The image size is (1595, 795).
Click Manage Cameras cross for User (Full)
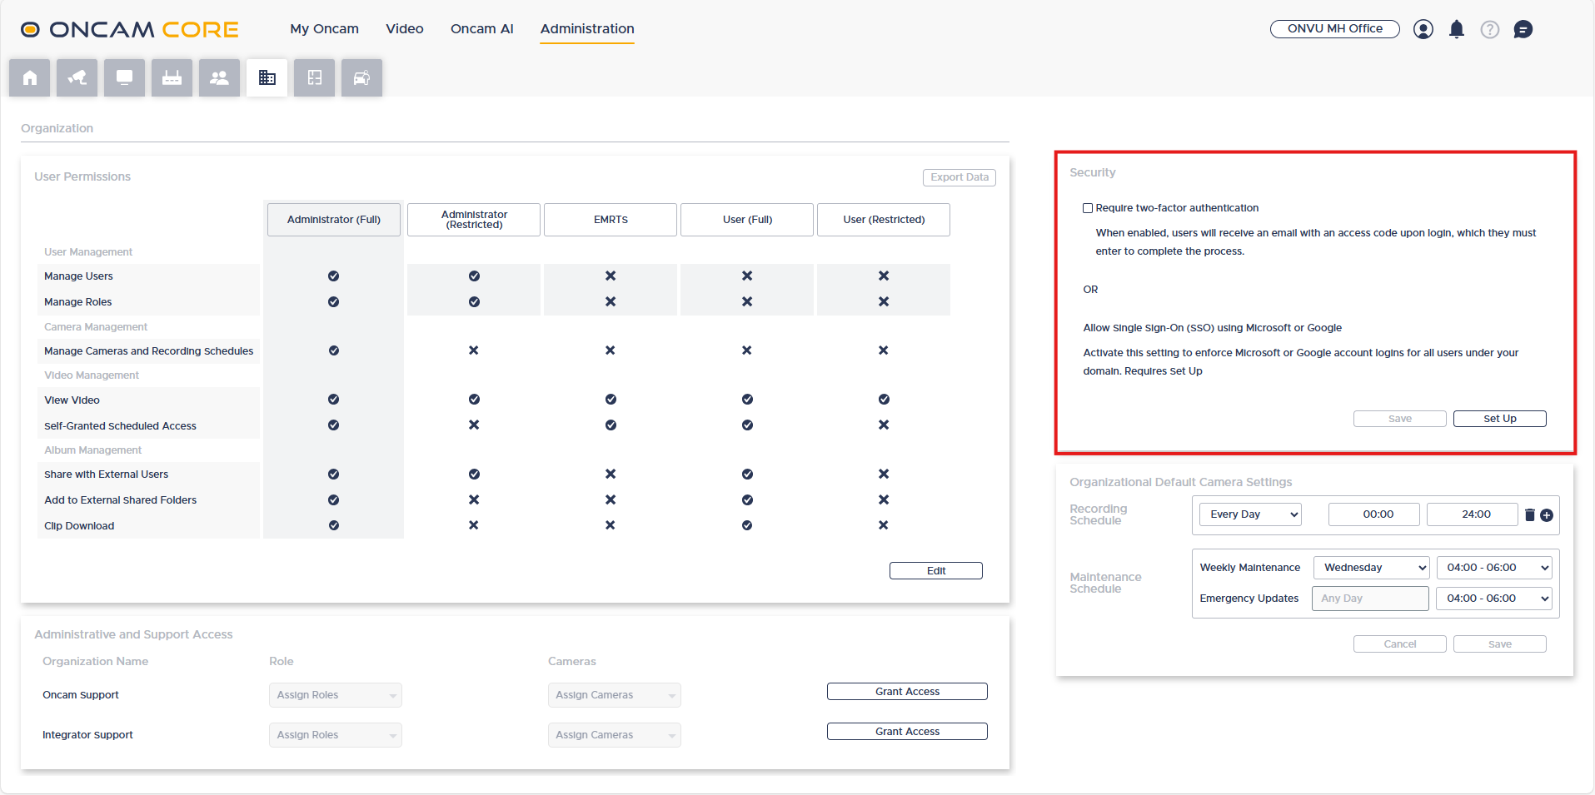click(747, 350)
